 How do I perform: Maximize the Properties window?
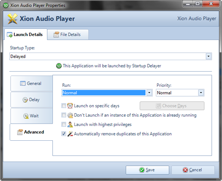[x=197, y=4]
